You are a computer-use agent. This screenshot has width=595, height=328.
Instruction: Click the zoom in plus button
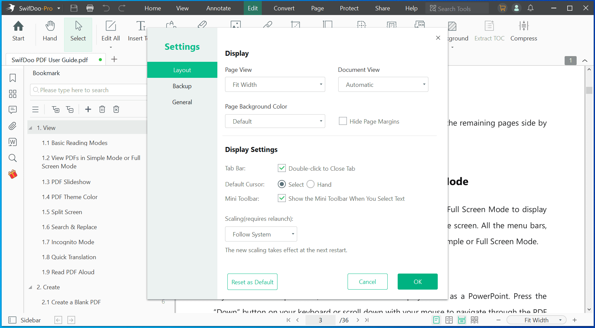click(575, 320)
